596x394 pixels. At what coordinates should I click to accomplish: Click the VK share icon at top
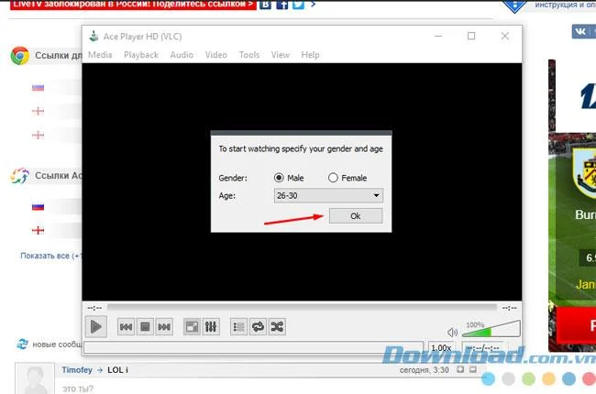click(x=265, y=5)
